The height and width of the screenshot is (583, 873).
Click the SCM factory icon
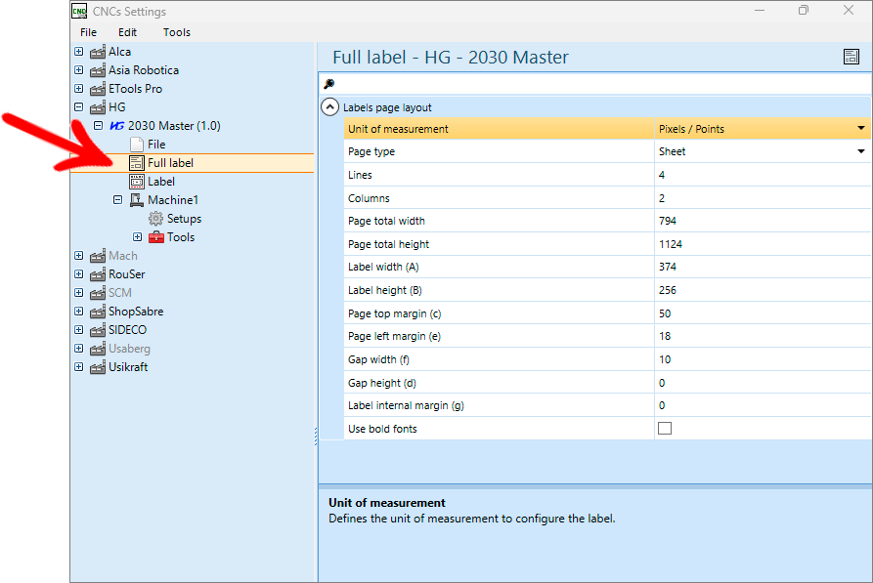click(98, 293)
